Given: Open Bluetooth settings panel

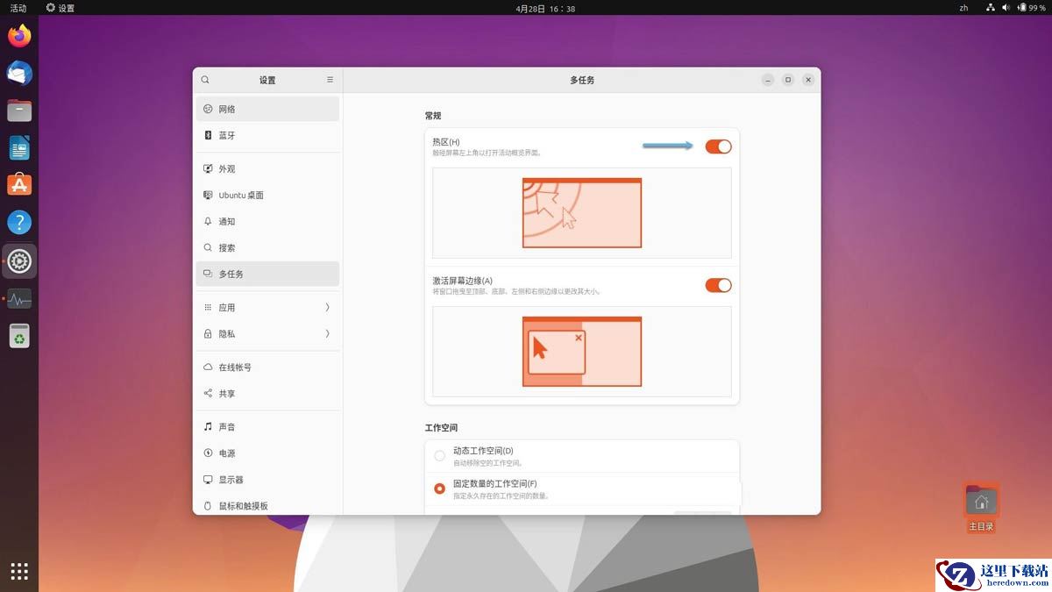Looking at the screenshot, I should coord(267,135).
